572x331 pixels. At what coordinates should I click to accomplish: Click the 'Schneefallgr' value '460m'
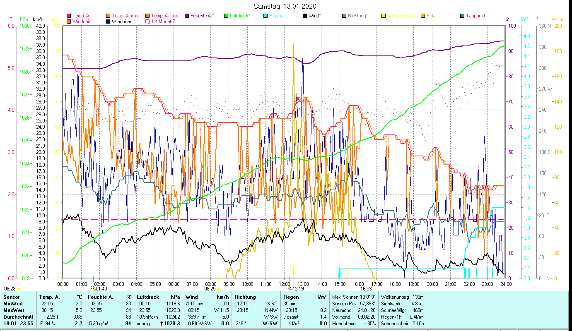click(418, 310)
